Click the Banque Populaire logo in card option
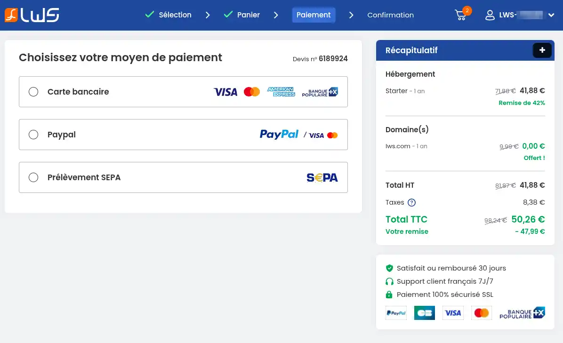Image resolution: width=563 pixels, height=343 pixels. [320, 92]
